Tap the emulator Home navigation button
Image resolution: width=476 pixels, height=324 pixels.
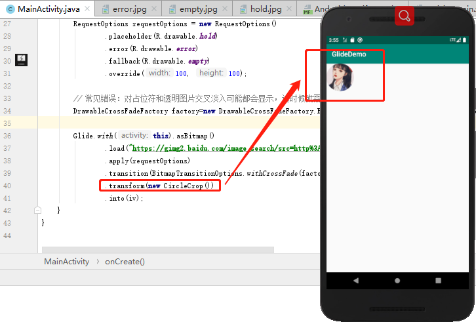(x=397, y=281)
